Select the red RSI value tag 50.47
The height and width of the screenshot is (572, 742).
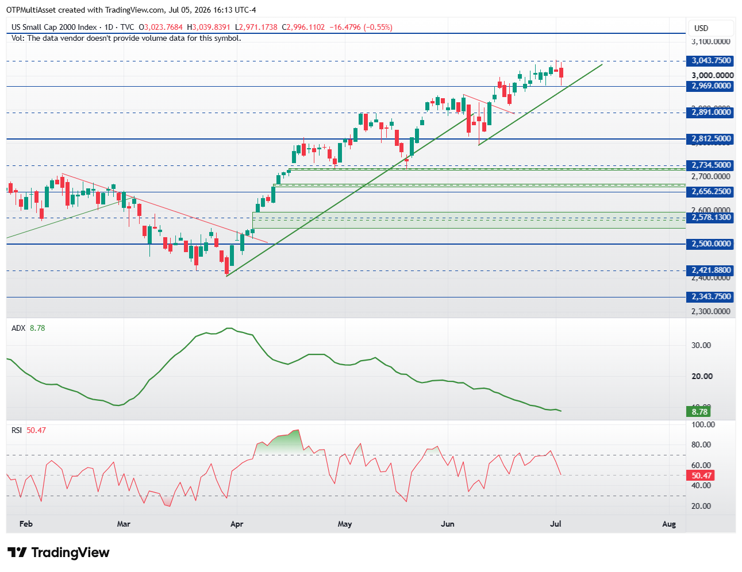[701, 476]
